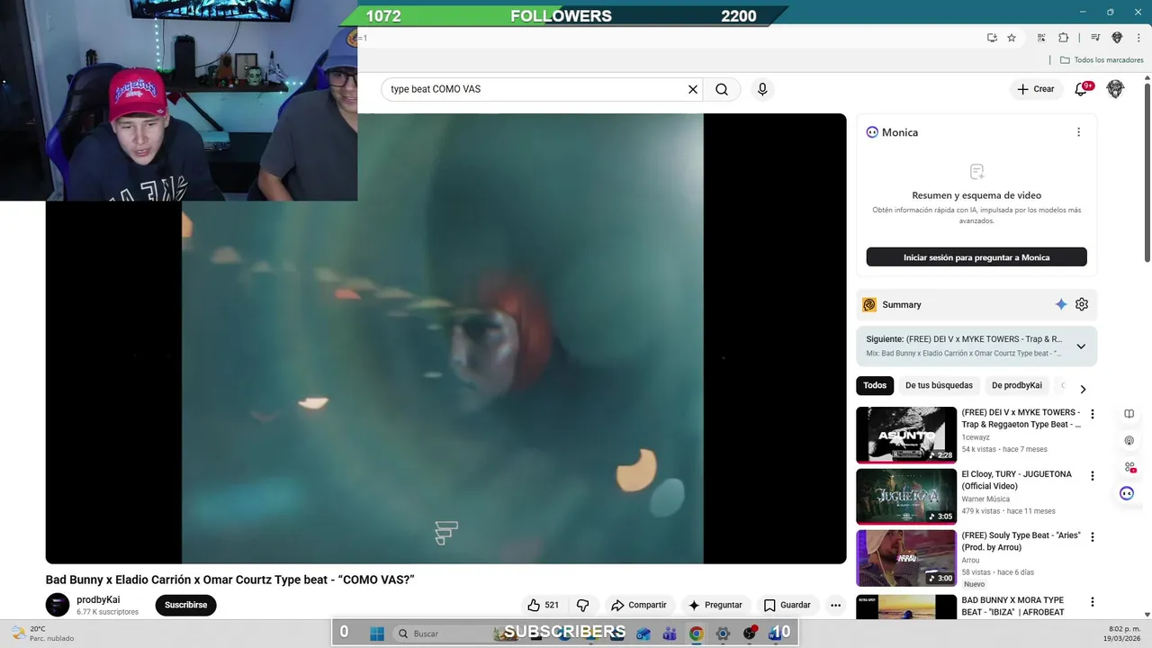
Task: Open Monica panel options menu
Action: pos(1078,132)
